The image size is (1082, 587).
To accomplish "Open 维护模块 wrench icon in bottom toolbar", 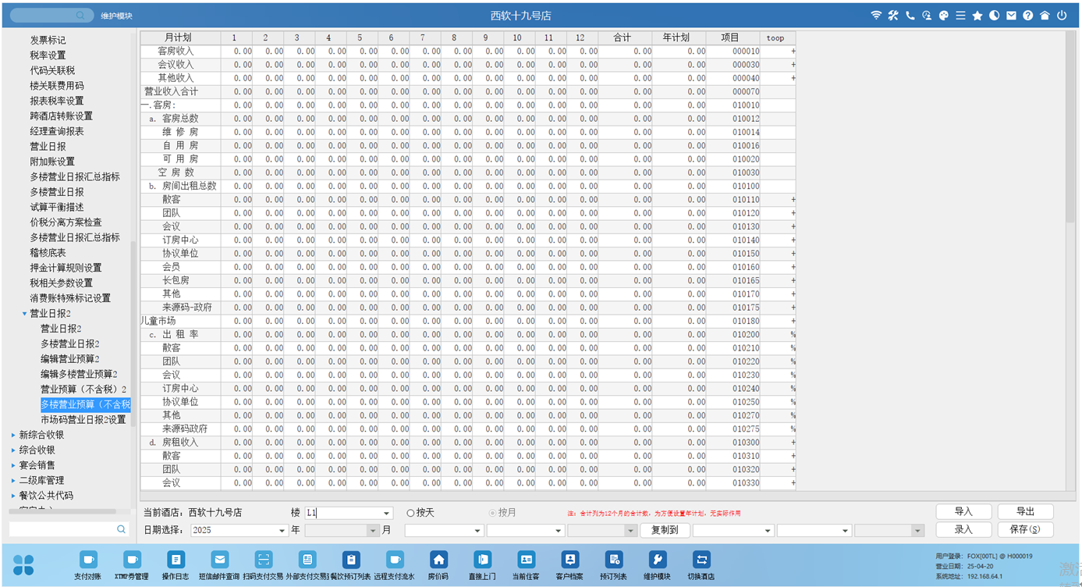I will (x=657, y=565).
